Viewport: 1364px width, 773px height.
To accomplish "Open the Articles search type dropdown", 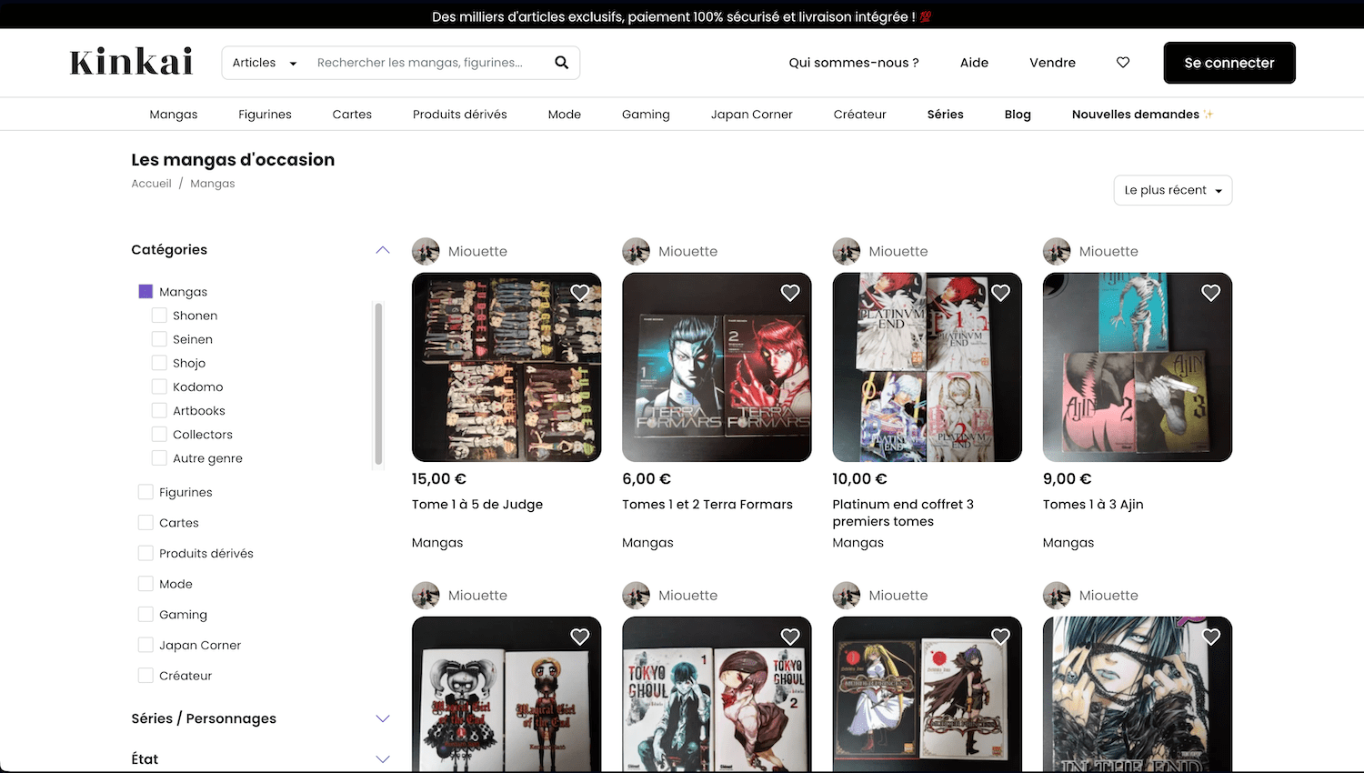I will click(x=265, y=63).
